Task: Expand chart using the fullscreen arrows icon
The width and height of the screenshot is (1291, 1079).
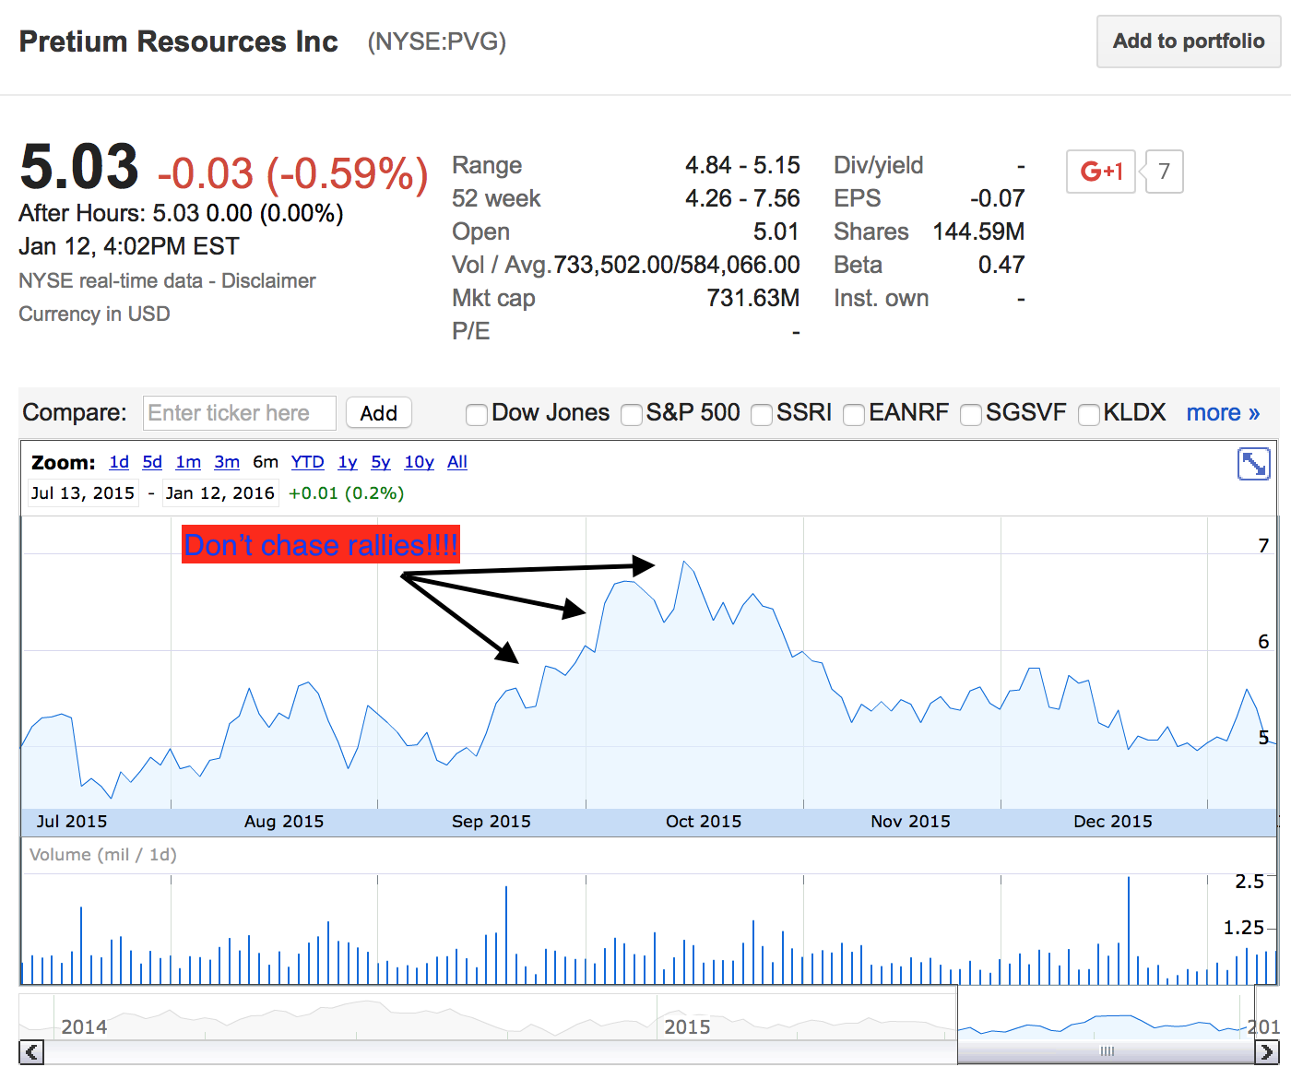Action: coord(1253,464)
